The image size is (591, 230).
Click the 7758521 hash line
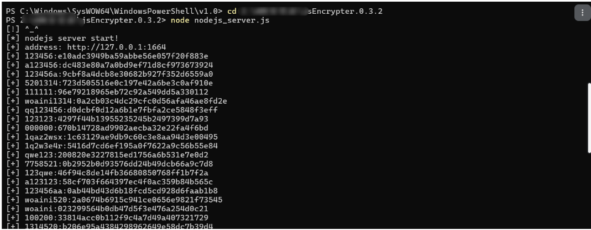point(109,164)
